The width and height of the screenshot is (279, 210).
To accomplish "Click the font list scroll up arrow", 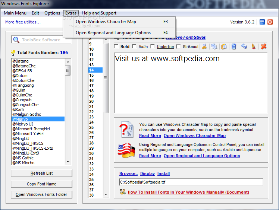I will (x=68, y=62).
